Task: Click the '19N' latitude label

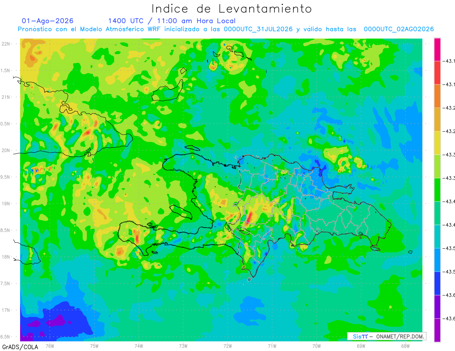Action: (6, 204)
